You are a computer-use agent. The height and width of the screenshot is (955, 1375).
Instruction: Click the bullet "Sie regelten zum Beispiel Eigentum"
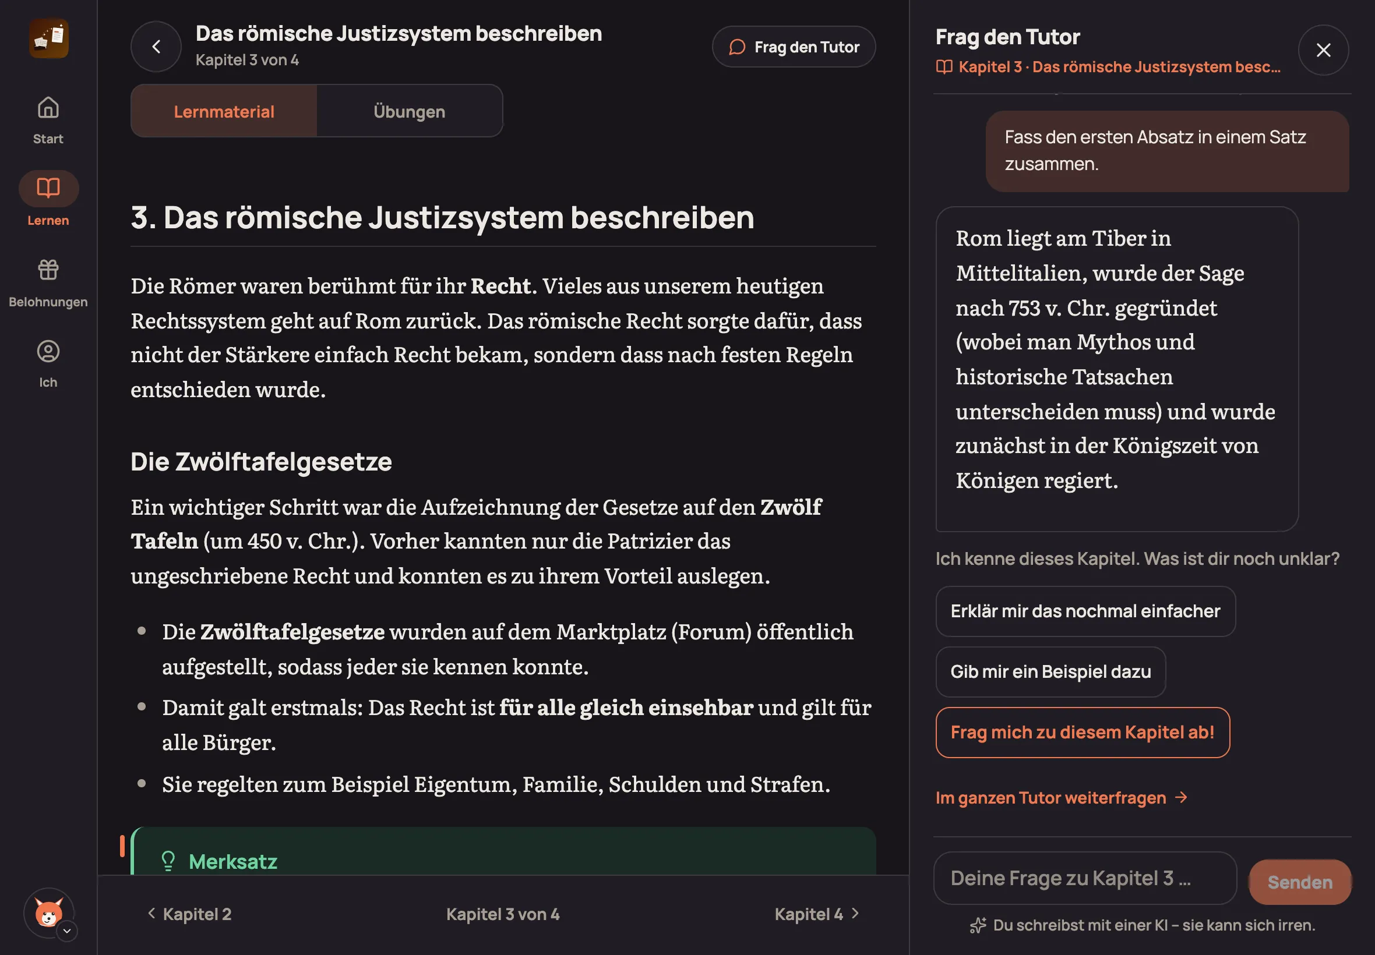[x=496, y=784]
